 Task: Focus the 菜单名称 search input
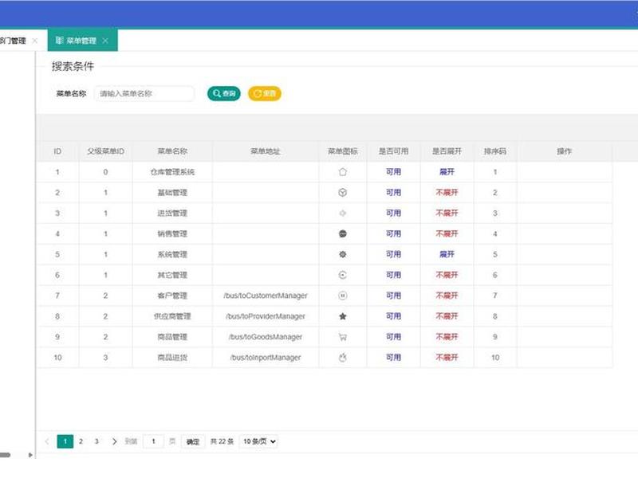click(x=144, y=93)
